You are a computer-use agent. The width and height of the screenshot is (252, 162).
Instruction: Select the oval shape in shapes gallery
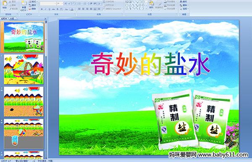[143, 2]
